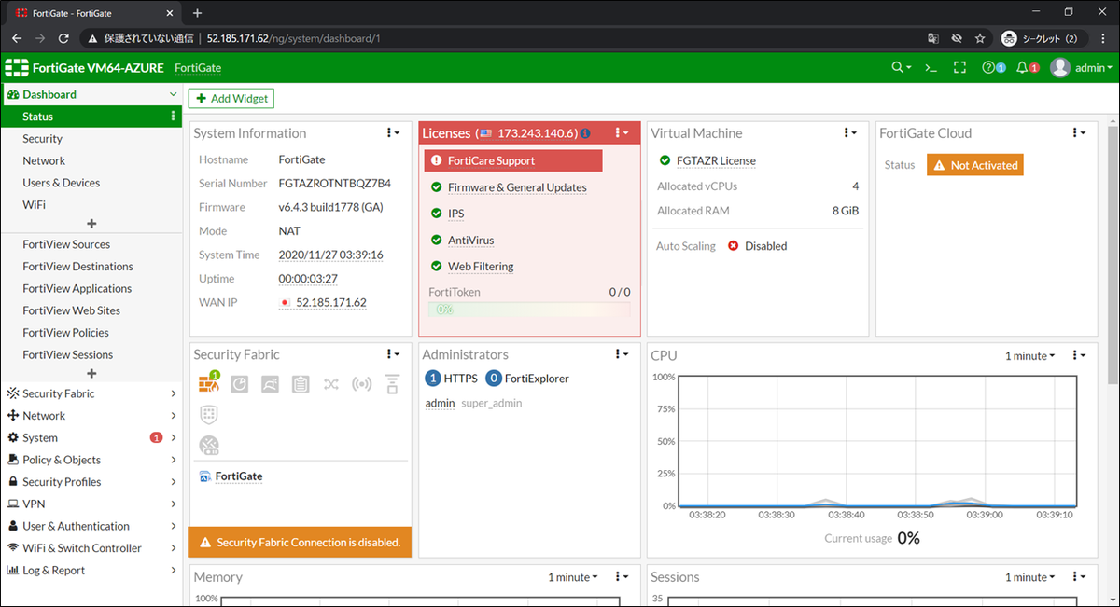
Task: Open the Security Fabric widget menu
Action: (x=393, y=354)
